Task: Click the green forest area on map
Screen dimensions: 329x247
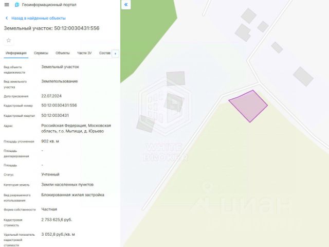Action: (145, 31)
